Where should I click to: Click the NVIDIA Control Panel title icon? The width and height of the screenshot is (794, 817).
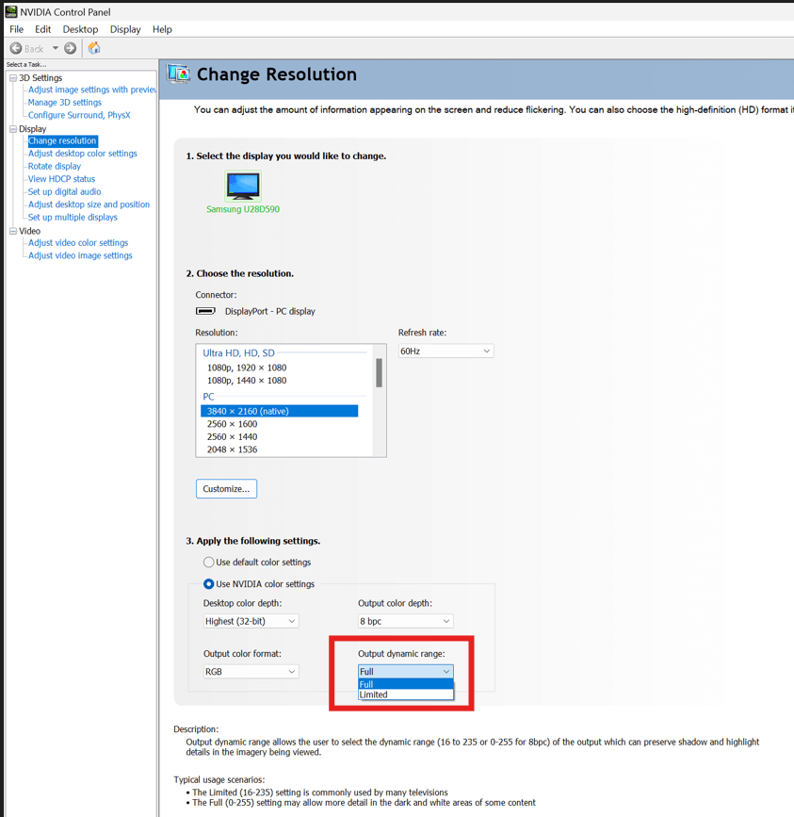(x=11, y=11)
